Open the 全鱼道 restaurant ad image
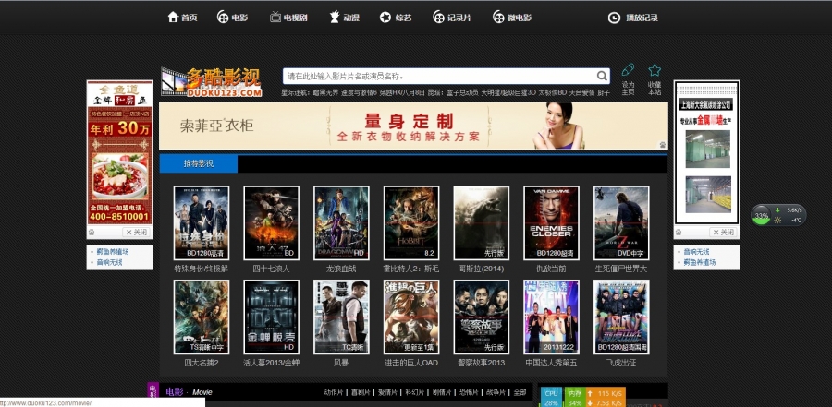The width and height of the screenshot is (832, 407). tap(120, 152)
